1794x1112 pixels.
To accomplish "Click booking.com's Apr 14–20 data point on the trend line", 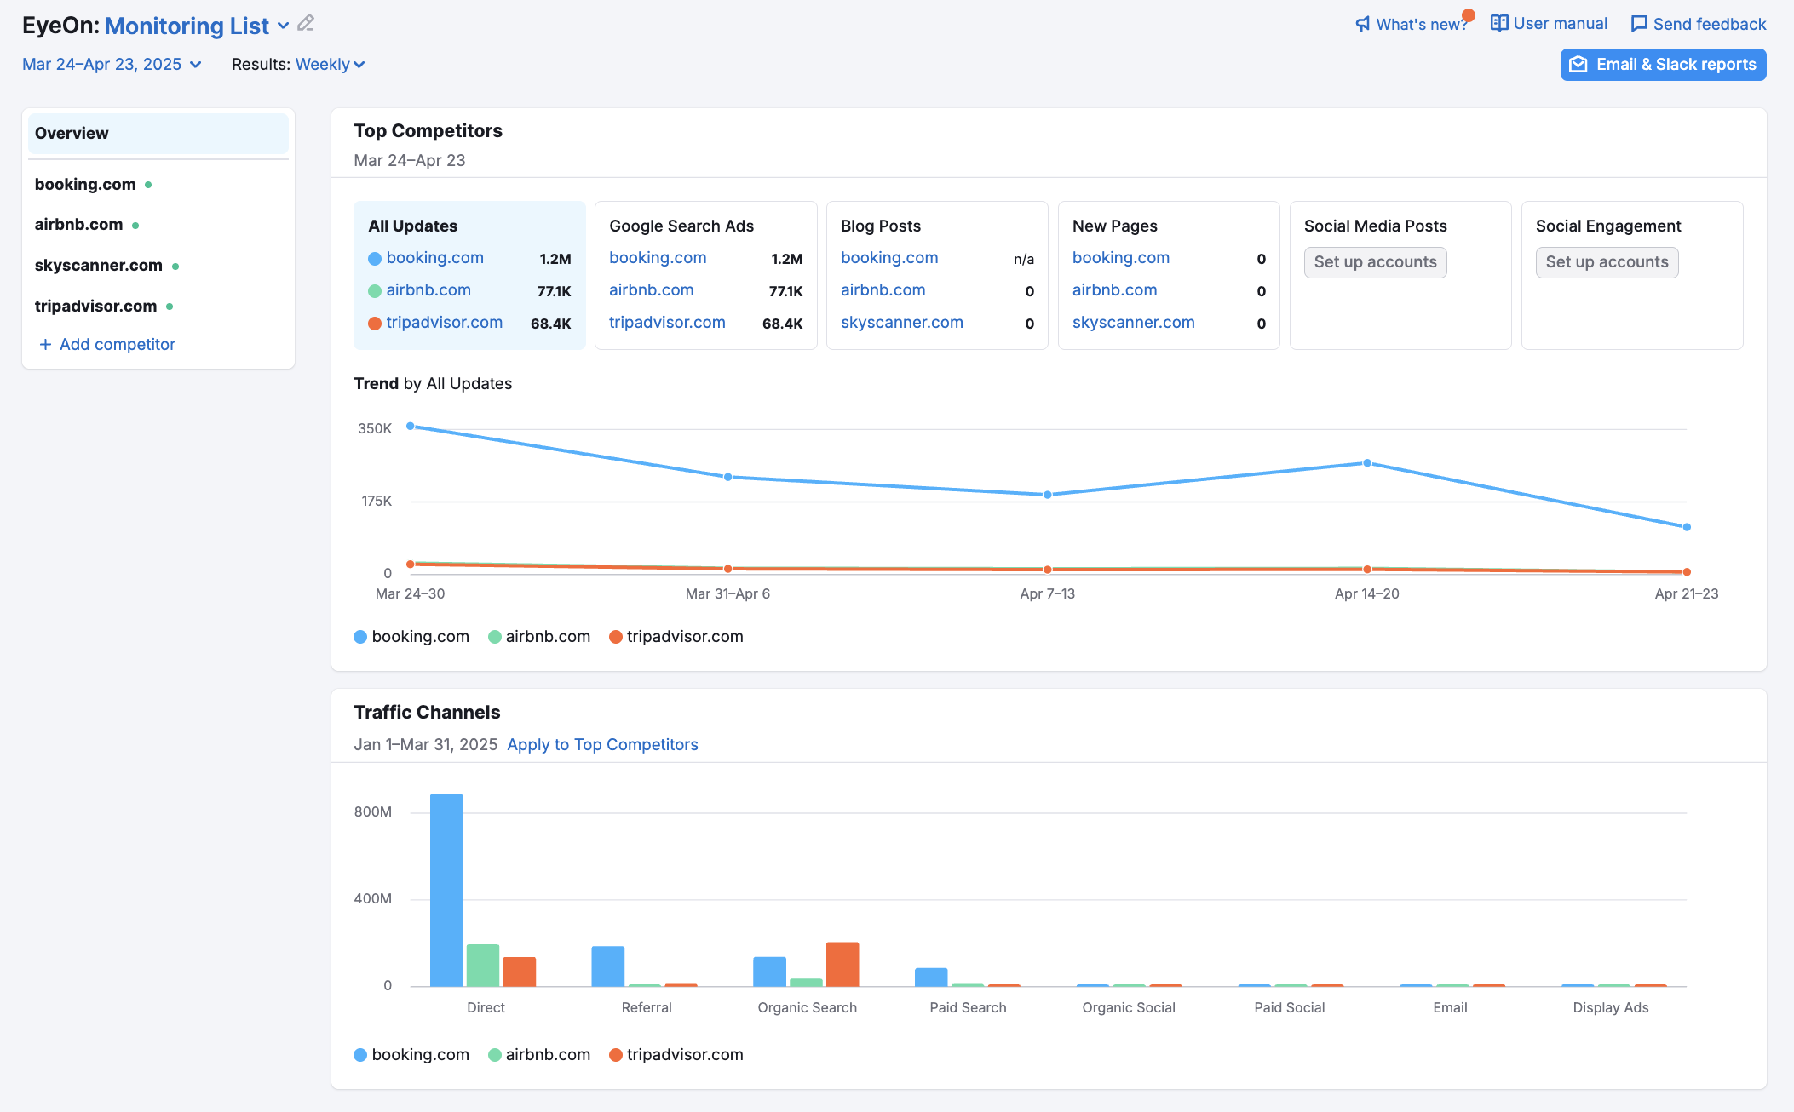I will pos(1367,463).
